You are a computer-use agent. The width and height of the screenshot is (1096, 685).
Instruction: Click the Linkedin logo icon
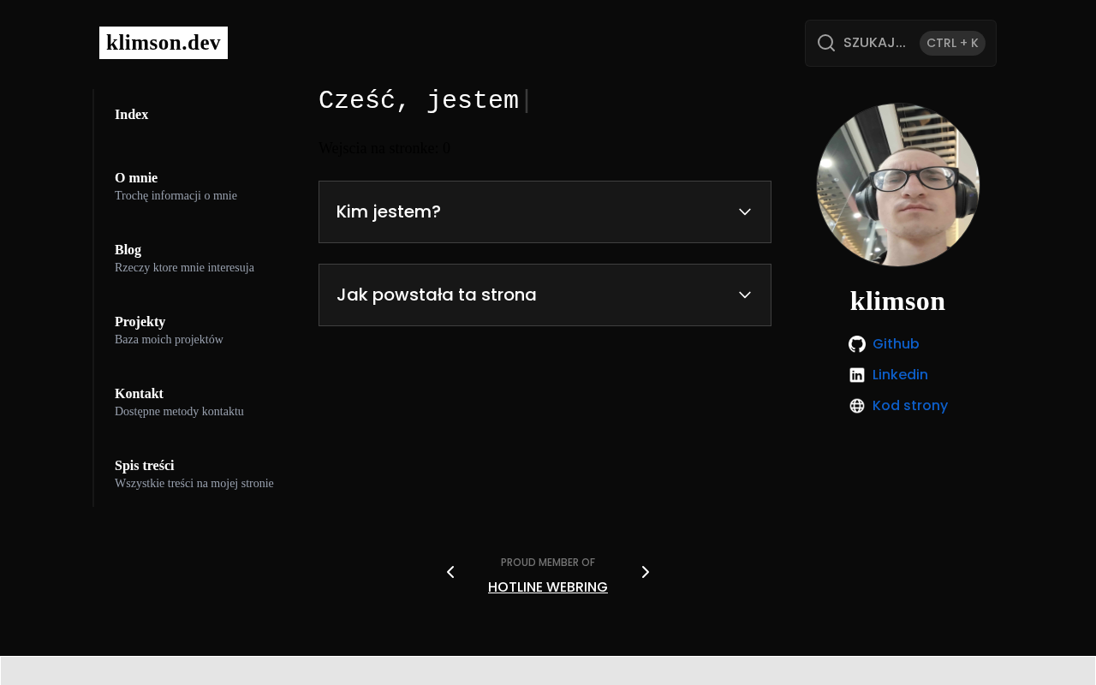tap(856, 375)
